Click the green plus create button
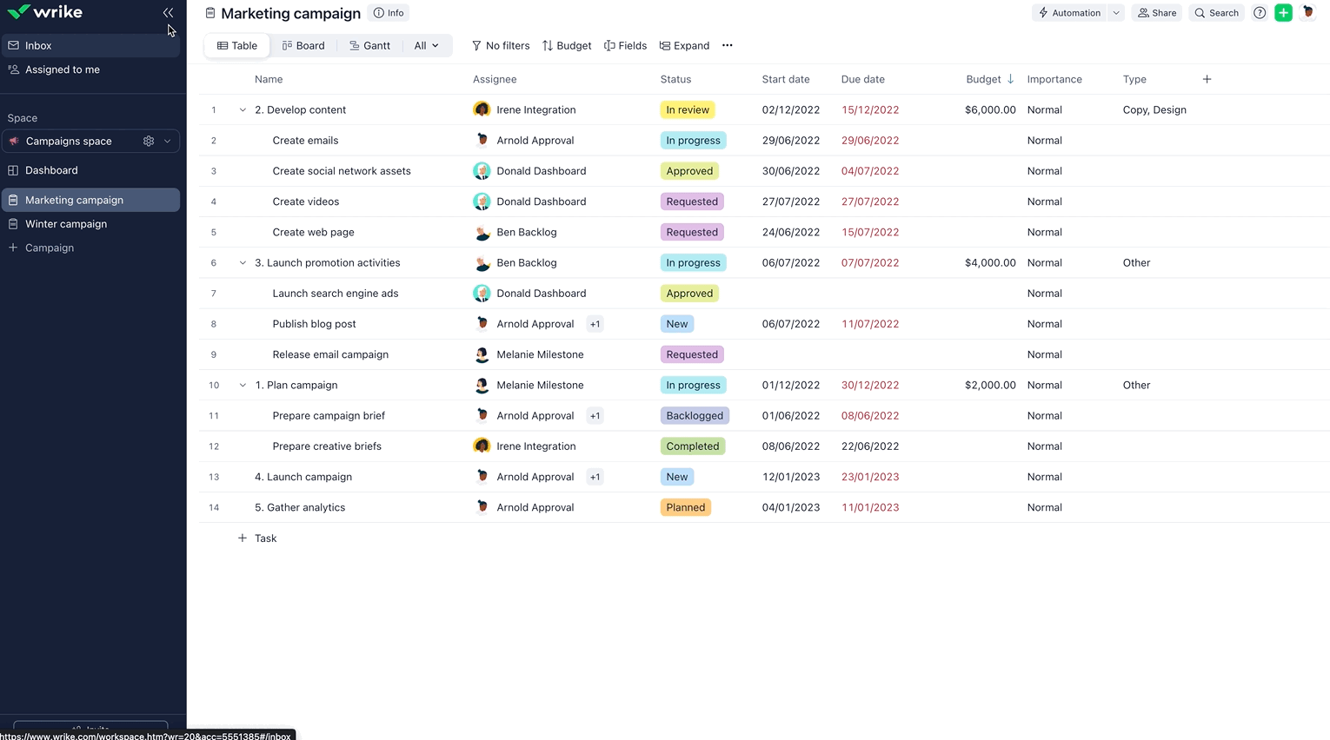This screenshot has height=740, width=1330. [1283, 13]
